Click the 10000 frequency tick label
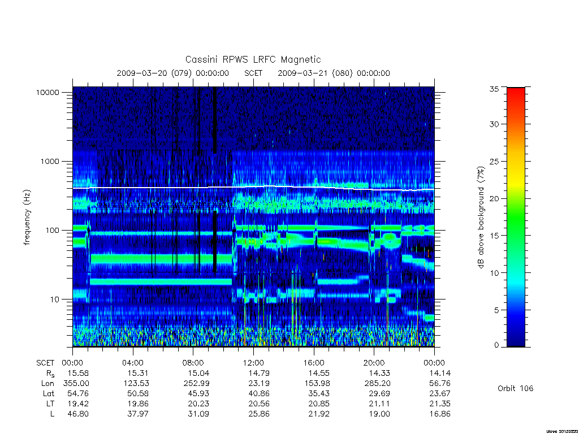Viewport: 579px width, 434px height. pos(47,92)
